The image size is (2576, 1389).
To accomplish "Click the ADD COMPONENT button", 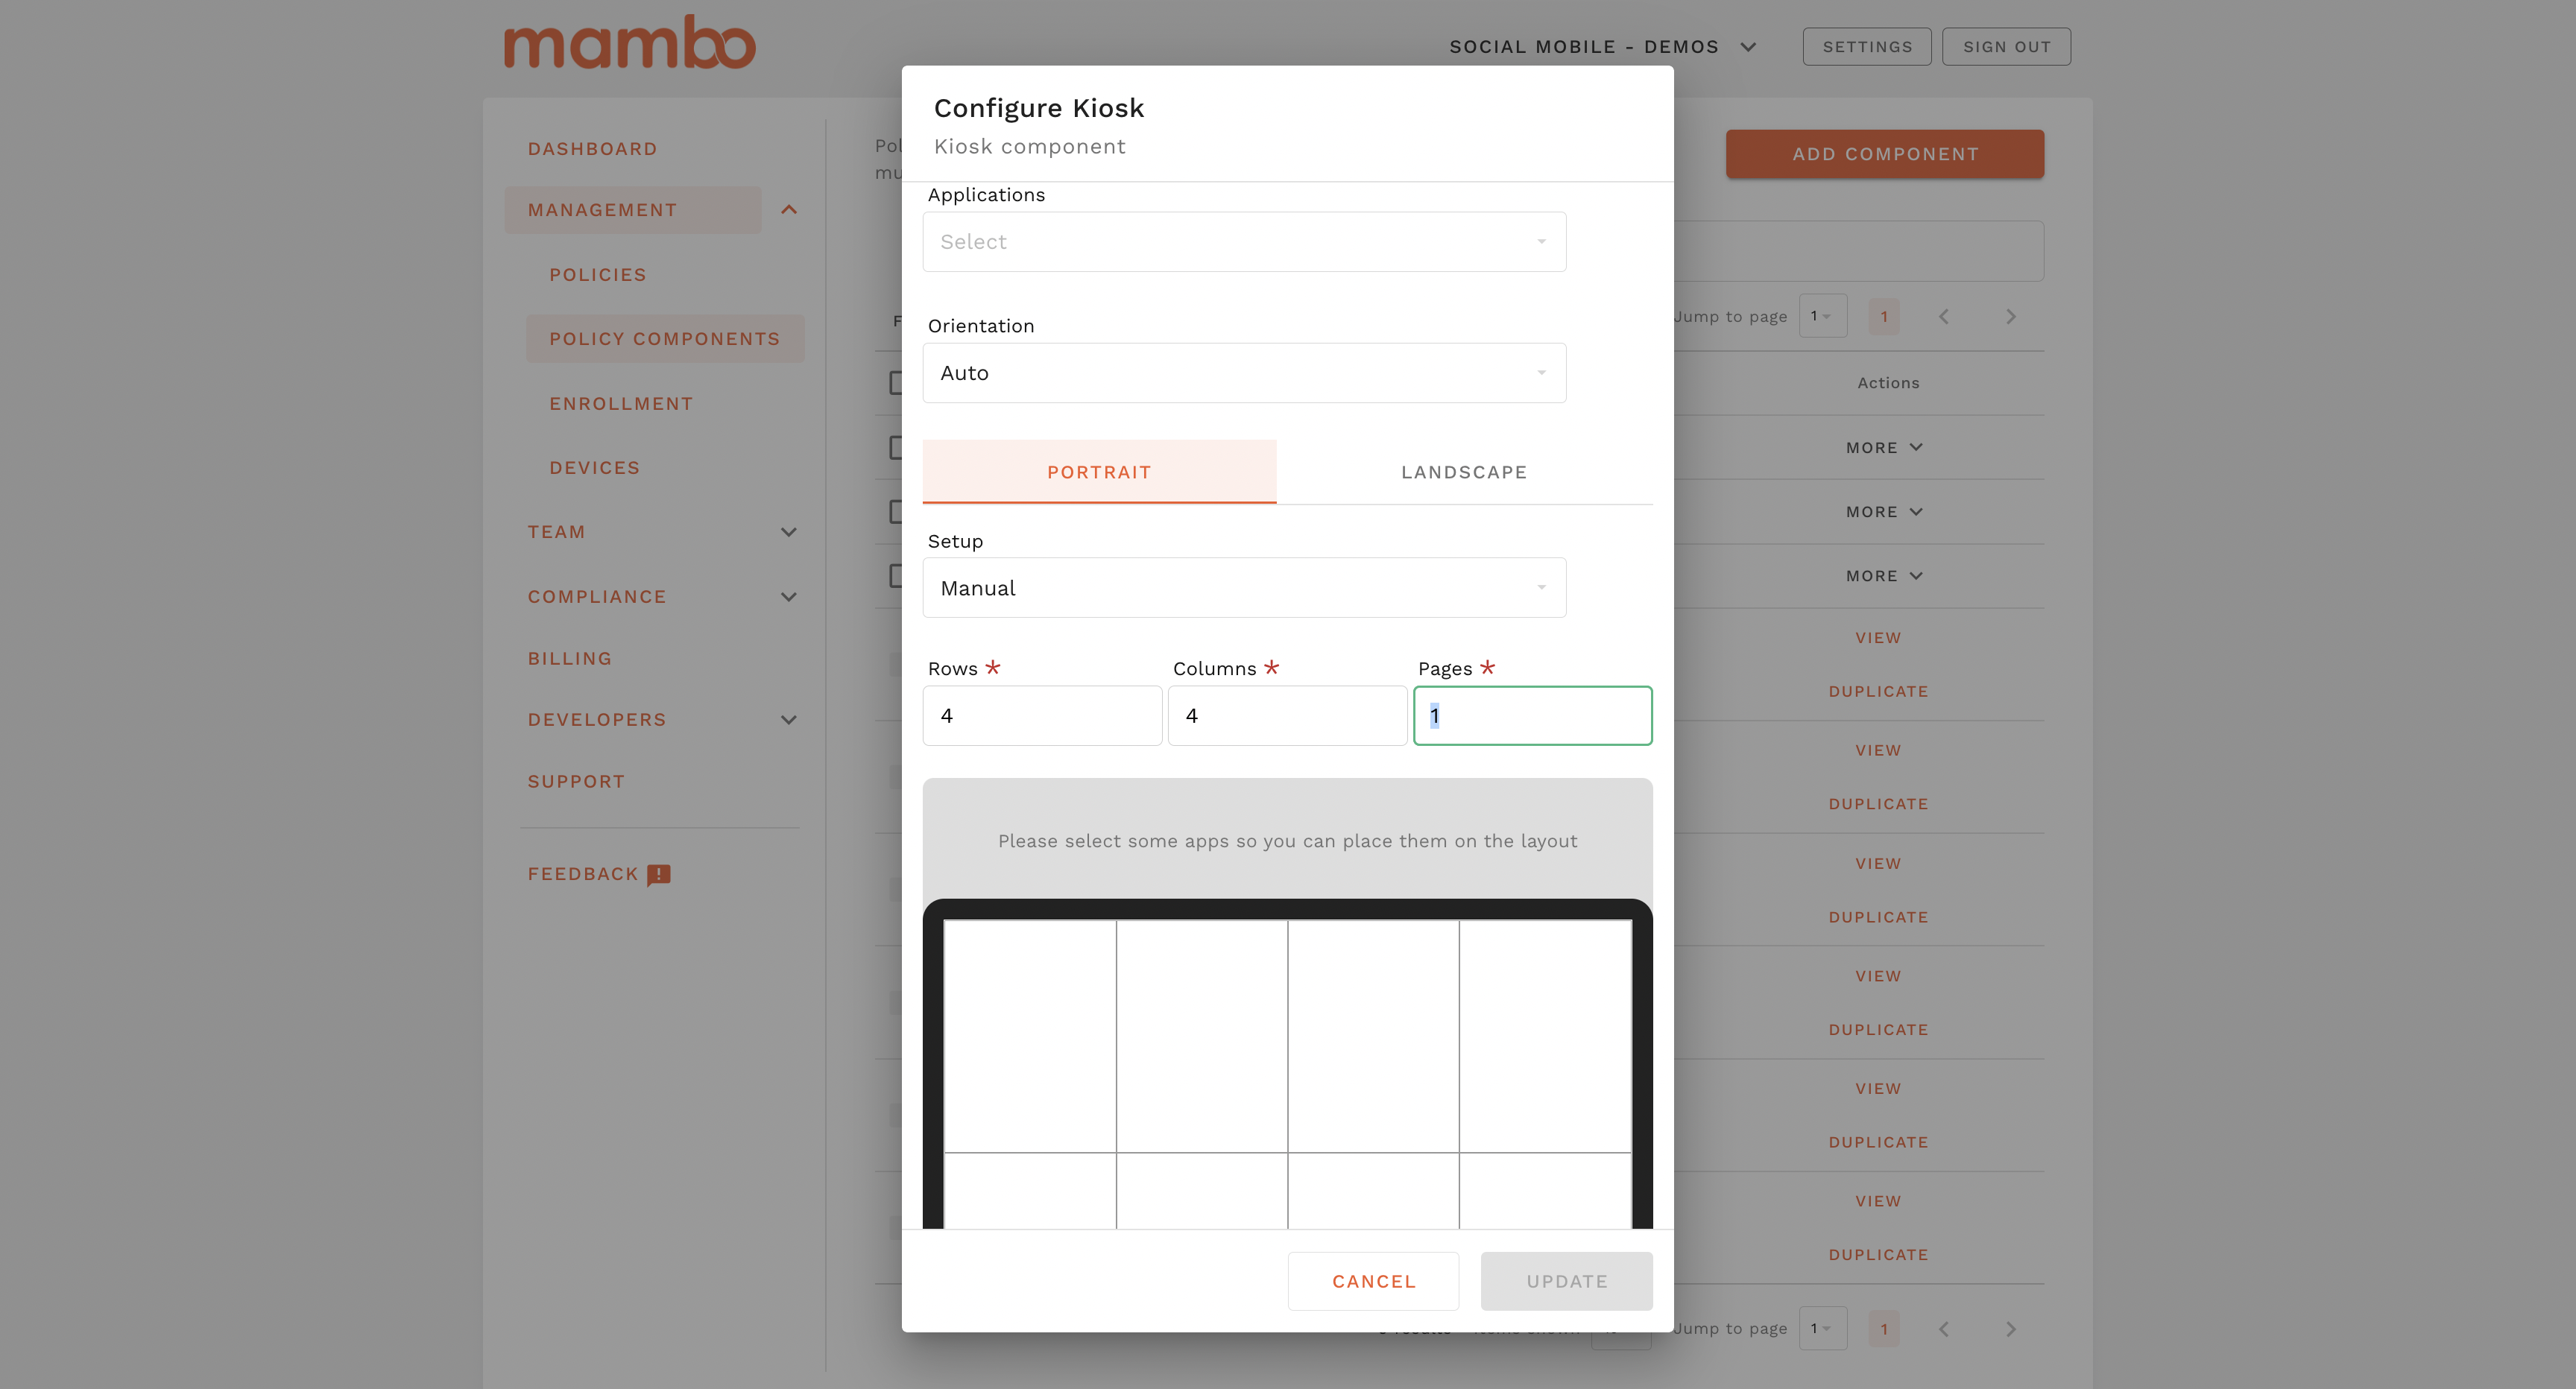I will pos(1884,152).
